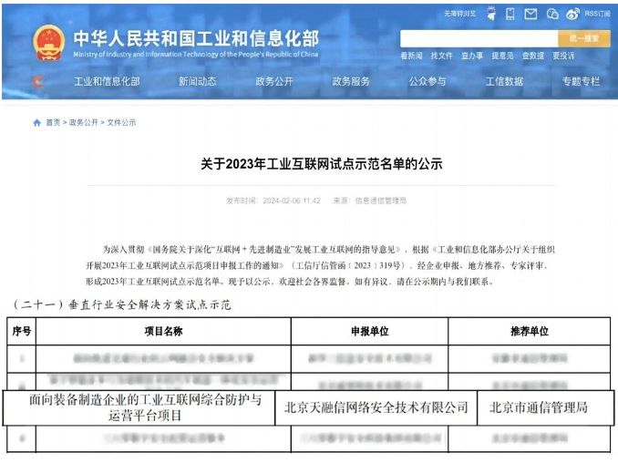
Task: Click the home icon in breadcrumb
Action: [x=36, y=122]
